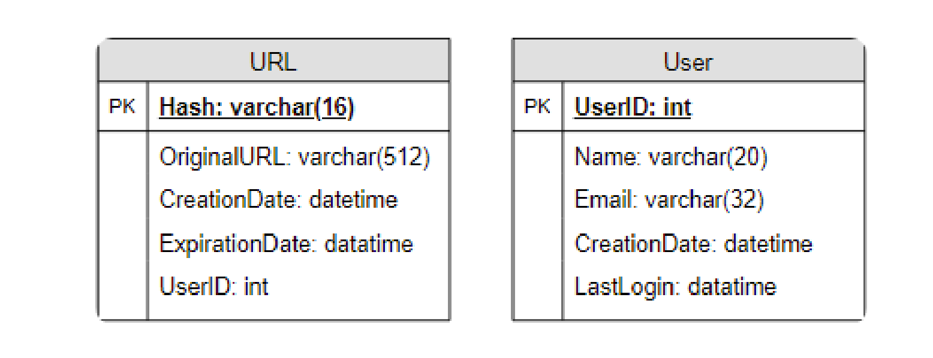933x358 pixels.
Task: Select the Email: varchar(32) field
Action: [x=669, y=199]
